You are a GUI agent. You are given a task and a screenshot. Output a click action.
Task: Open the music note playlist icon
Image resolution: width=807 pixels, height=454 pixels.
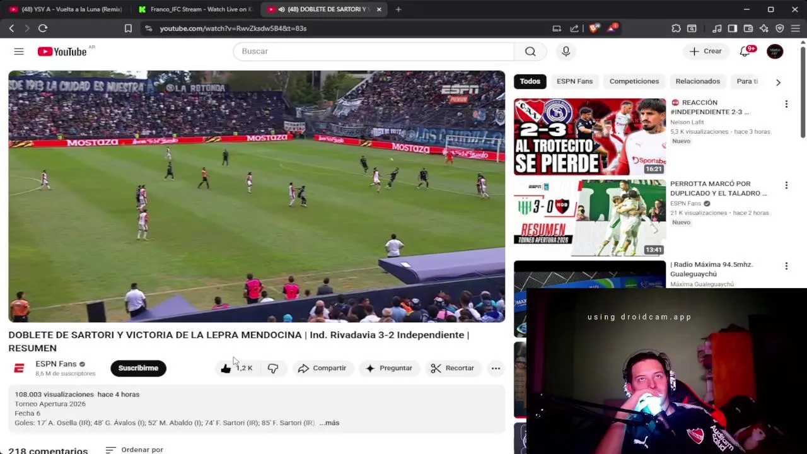717,28
